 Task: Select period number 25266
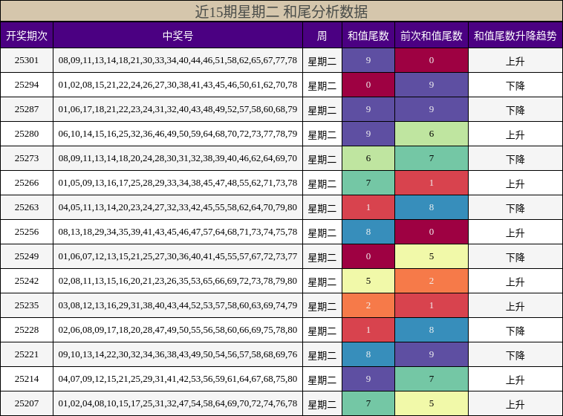[27, 183]
